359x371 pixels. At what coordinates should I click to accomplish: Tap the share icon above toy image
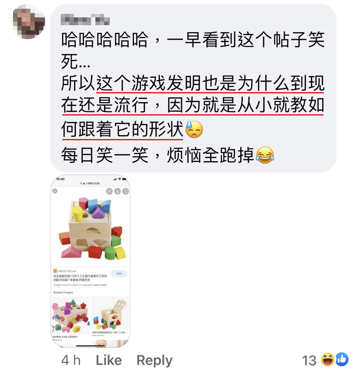[117, 191]
